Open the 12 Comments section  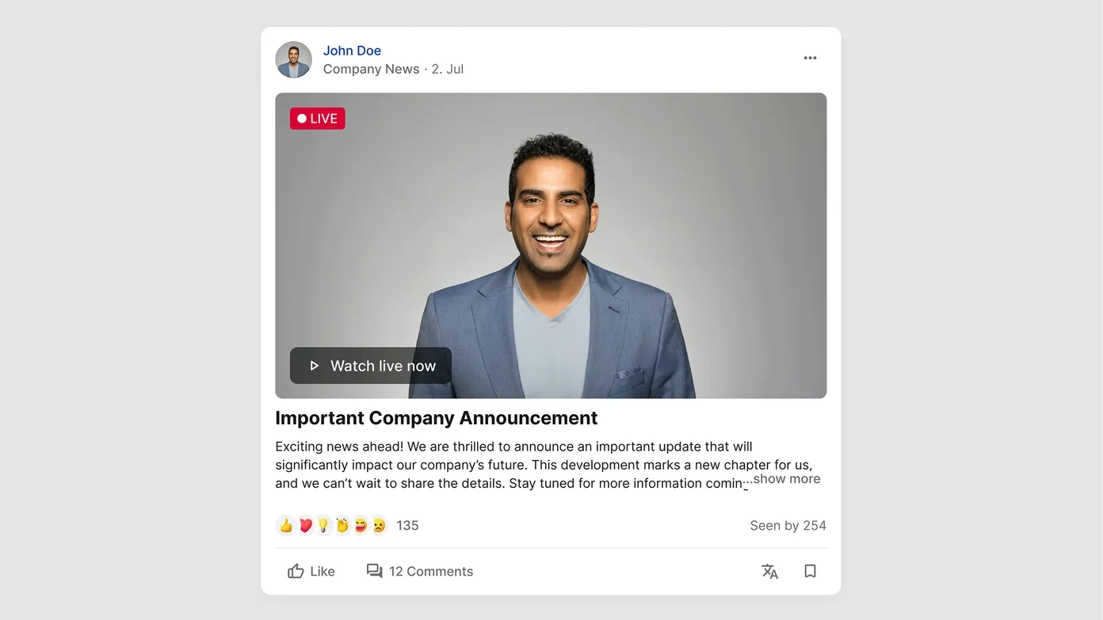(420, 571)
